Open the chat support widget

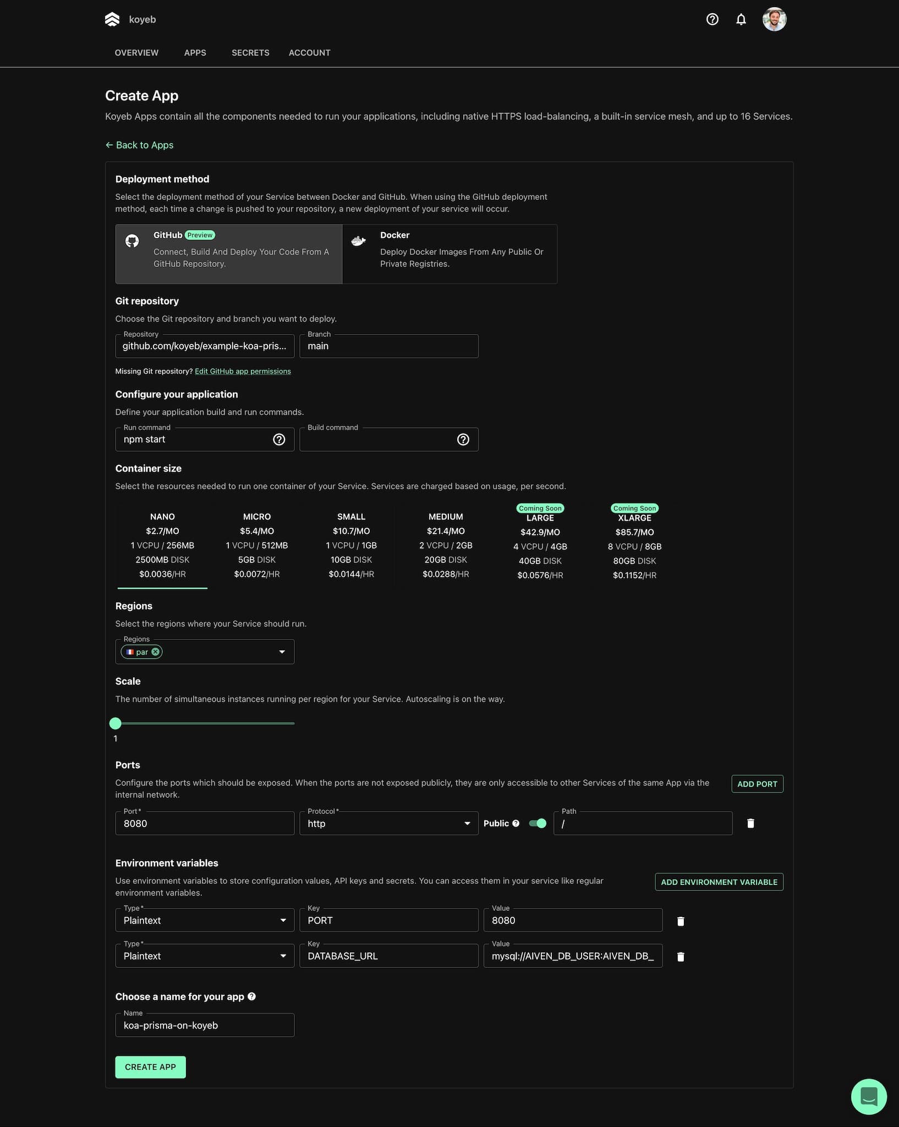pos(868,1097)
